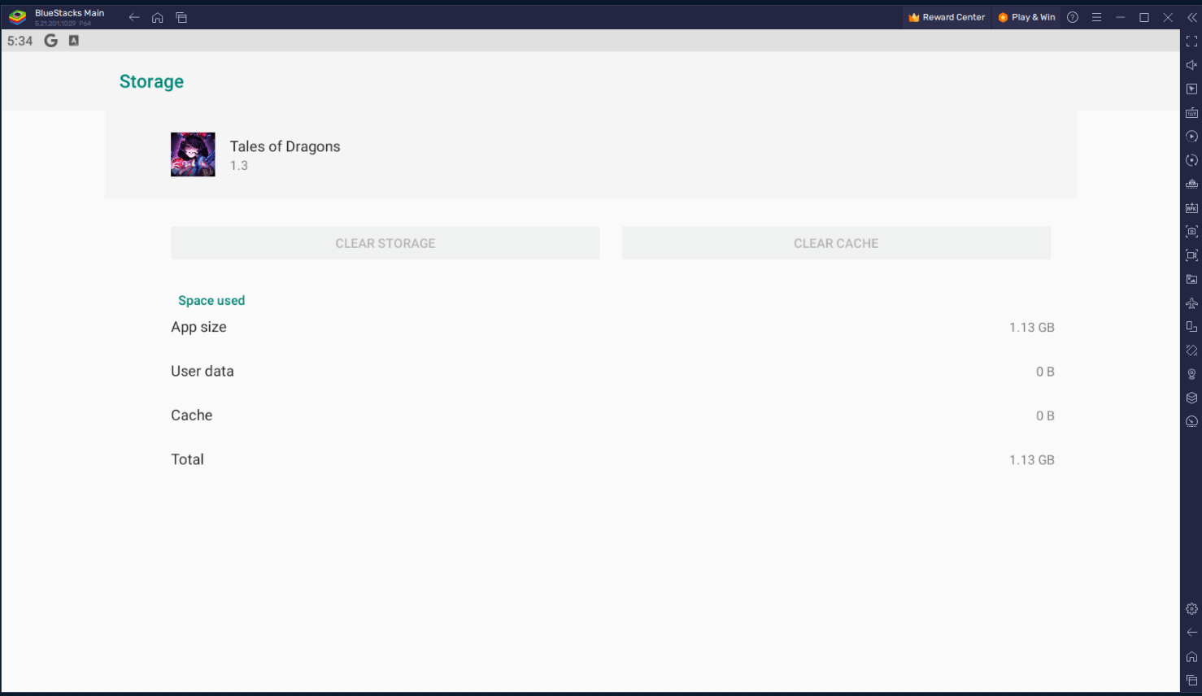The width and height of the screenshot is (1202, 696).
Task: Click the sidebar bottom back arrow
Action: pyautogui.click(x=1191, y=633)
